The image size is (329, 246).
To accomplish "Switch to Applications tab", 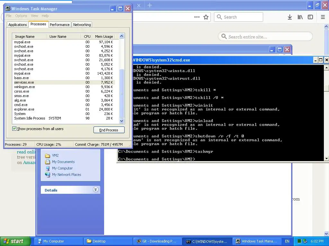I will click(18, 24).
